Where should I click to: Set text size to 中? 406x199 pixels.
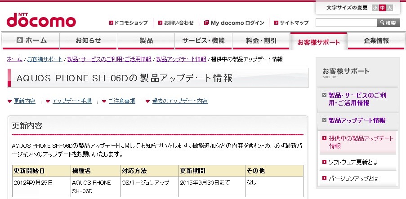tap(382, 8)
